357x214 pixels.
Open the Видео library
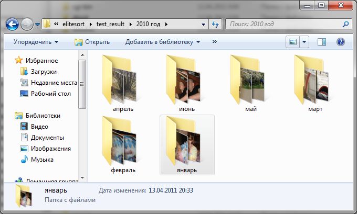coord(39,126)
